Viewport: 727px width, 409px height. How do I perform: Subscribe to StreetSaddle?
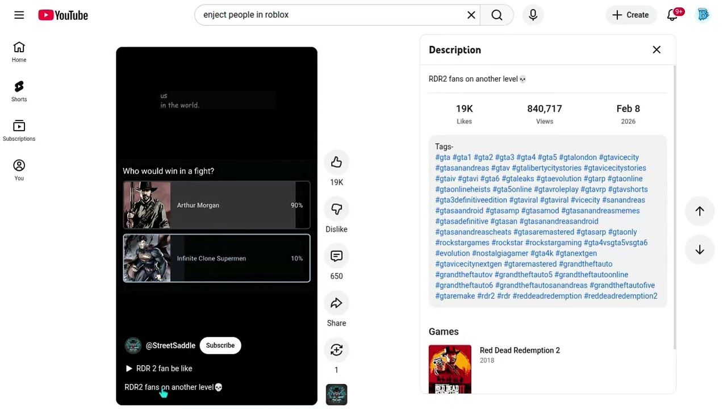tap(220, 345)
